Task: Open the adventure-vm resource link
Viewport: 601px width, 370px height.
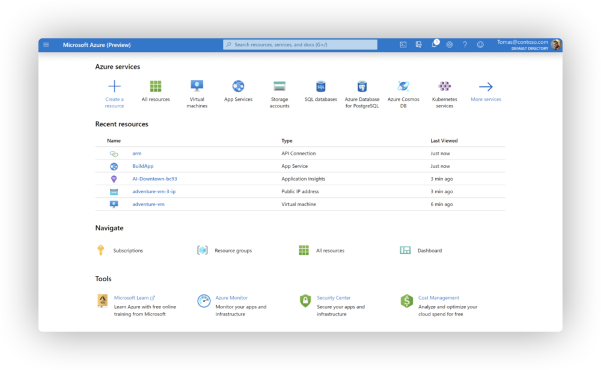Action: (148, 204)
